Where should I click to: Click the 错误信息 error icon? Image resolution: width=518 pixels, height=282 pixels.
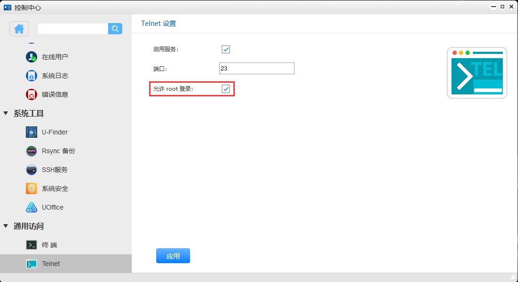click(x=31, y=94)
